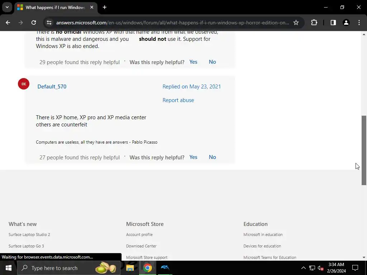Click the network status tray icon

click(x=312, y=268)
